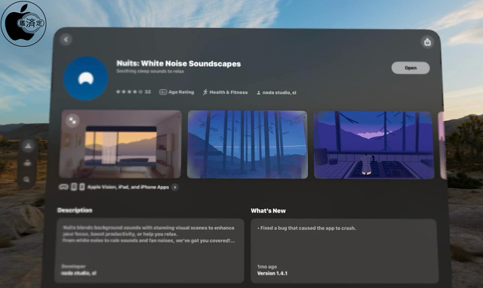Click the star rating with 32 reviews
This screenshot has width=483, height=288.
(x=133, y=91)
